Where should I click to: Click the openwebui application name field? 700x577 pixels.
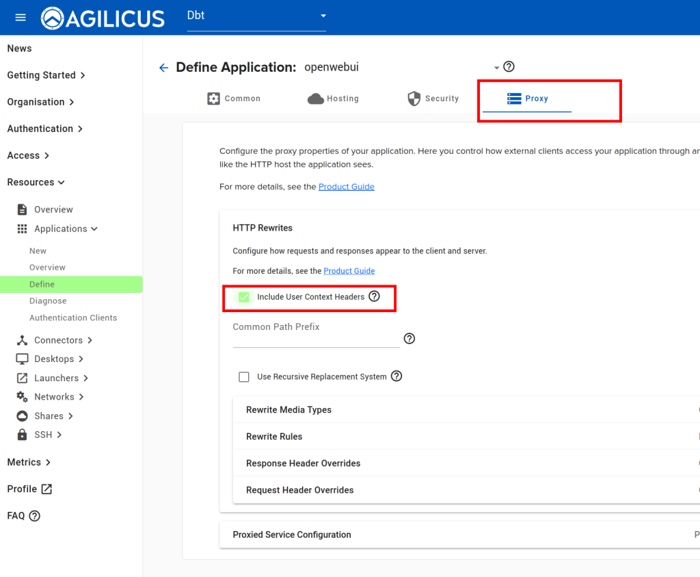pos(402,68)
